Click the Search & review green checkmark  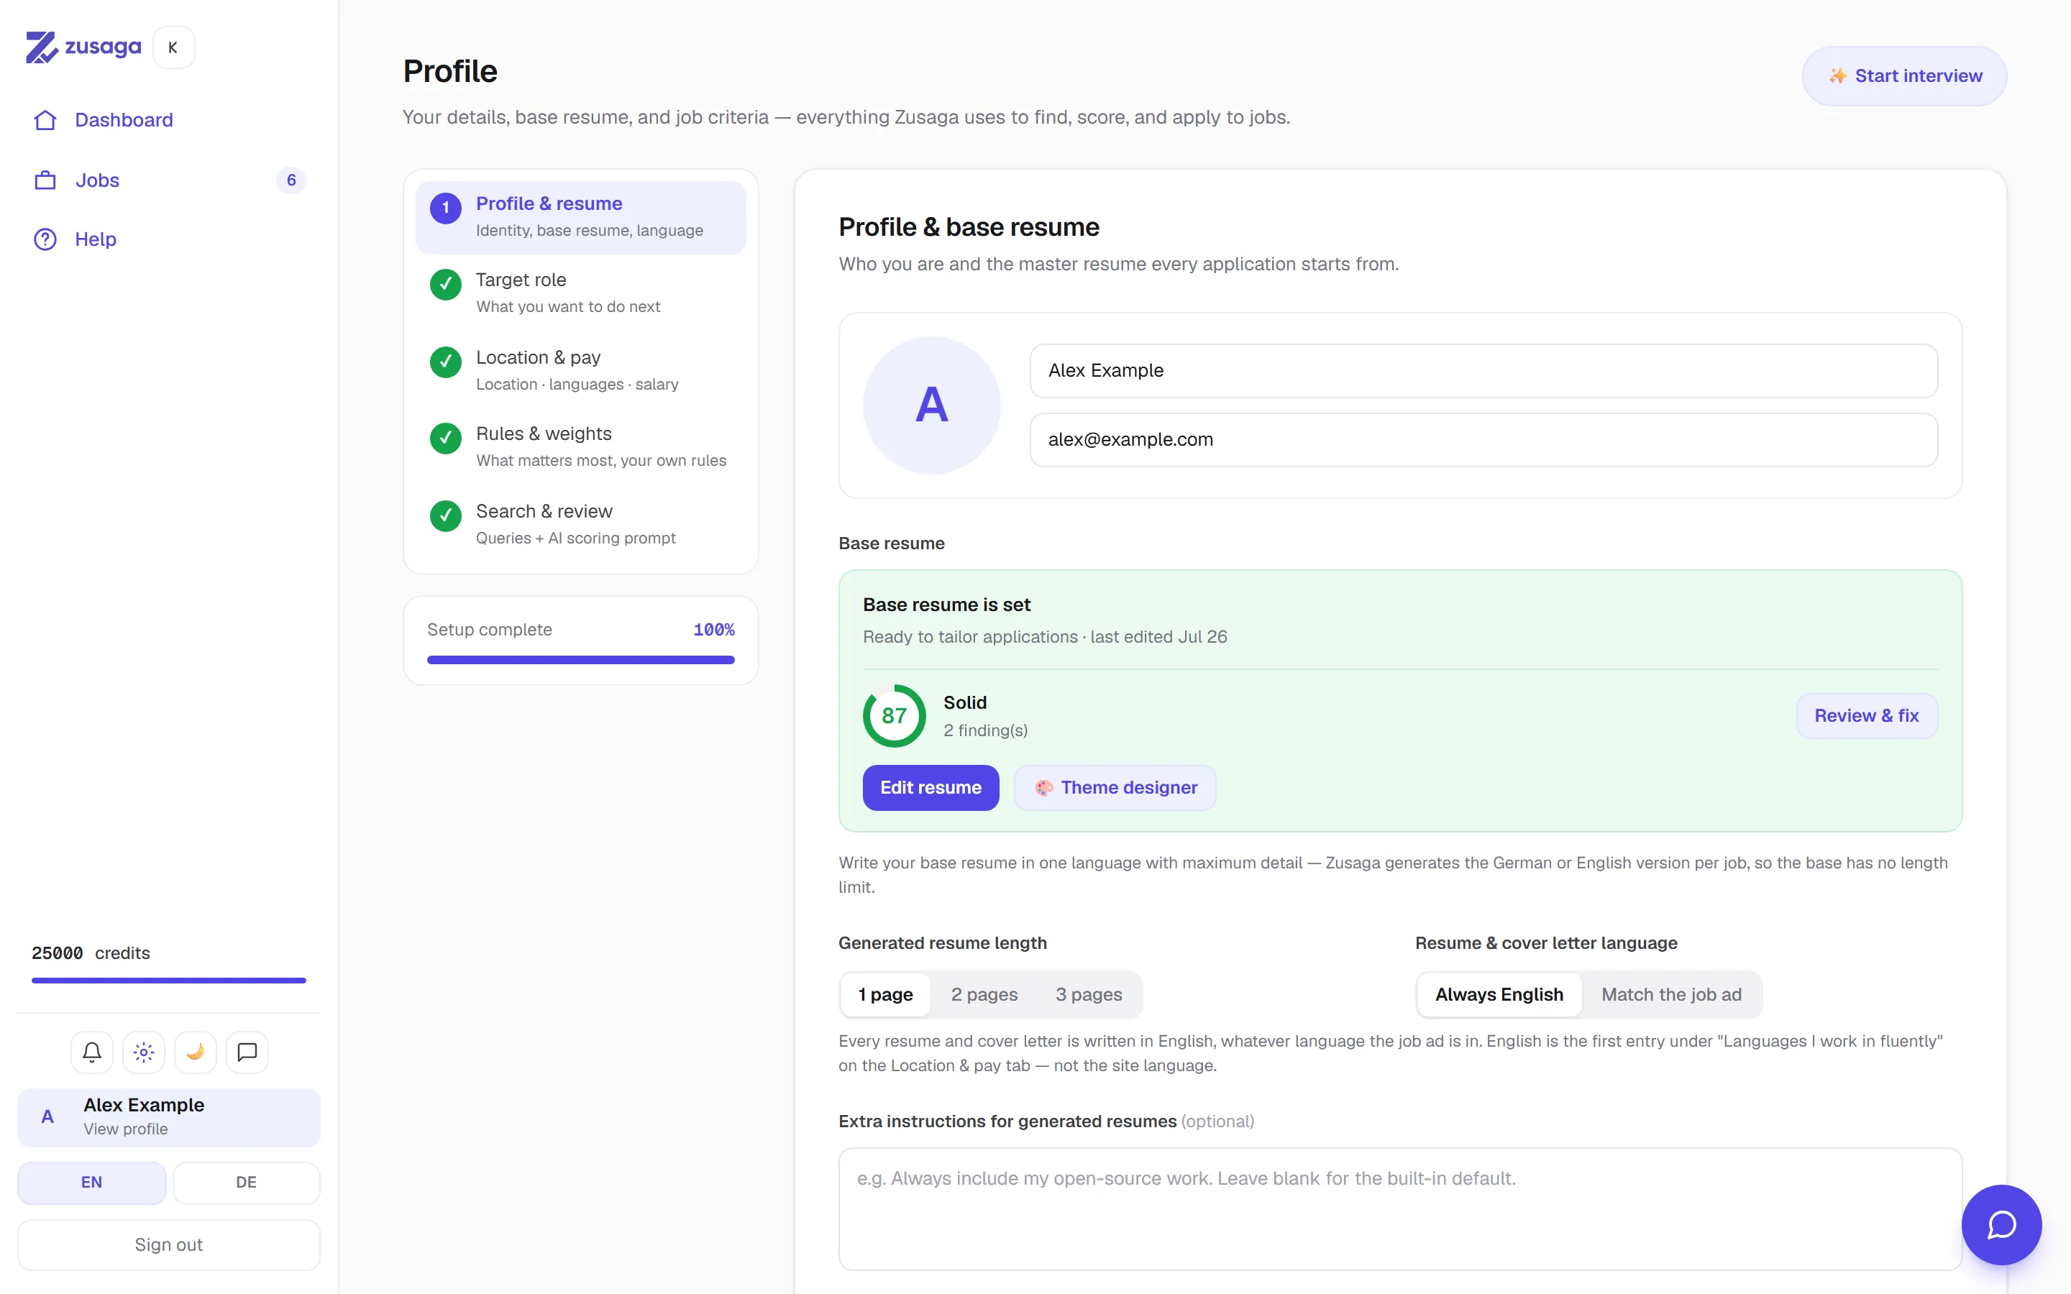coord(445,515)
